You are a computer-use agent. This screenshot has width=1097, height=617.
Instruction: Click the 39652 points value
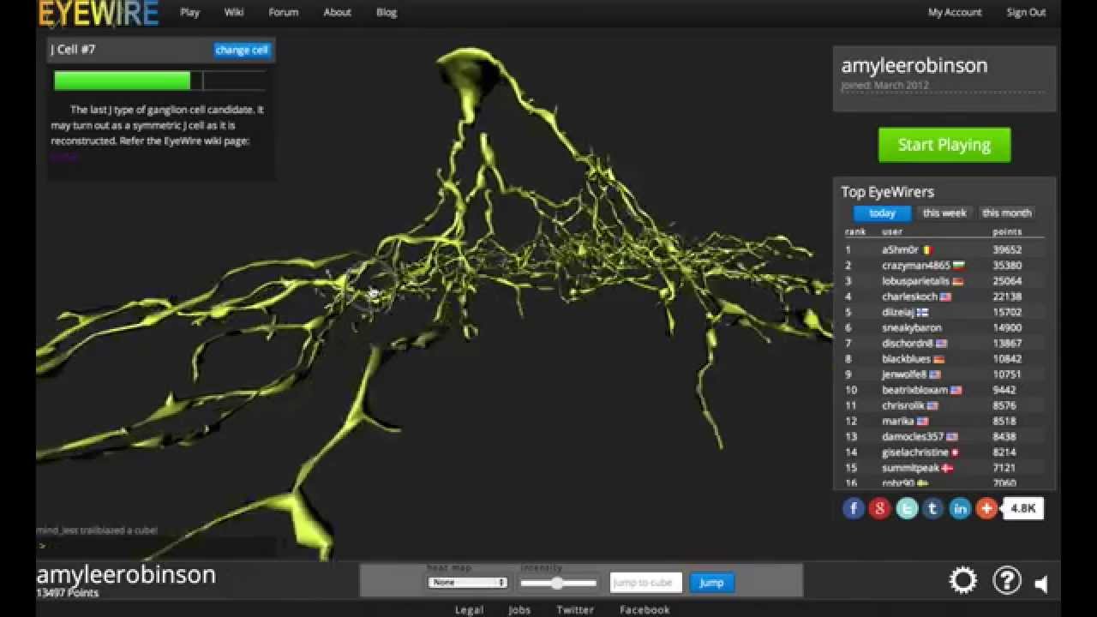click(x=1007, y=250)
